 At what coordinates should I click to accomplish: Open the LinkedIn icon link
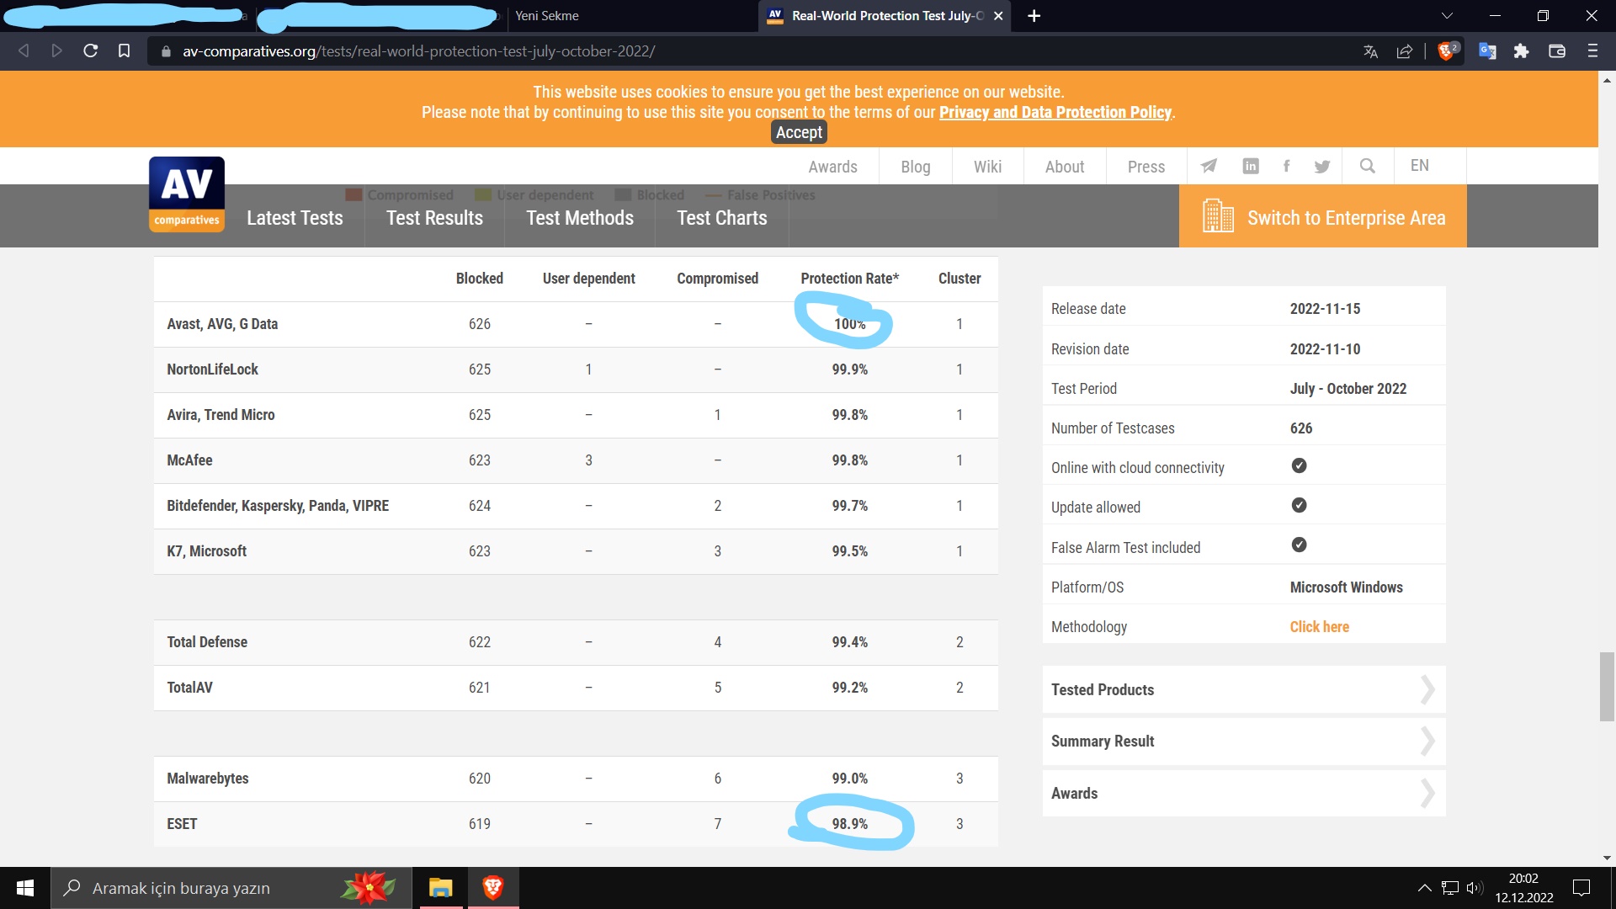tap(1251, 166)
